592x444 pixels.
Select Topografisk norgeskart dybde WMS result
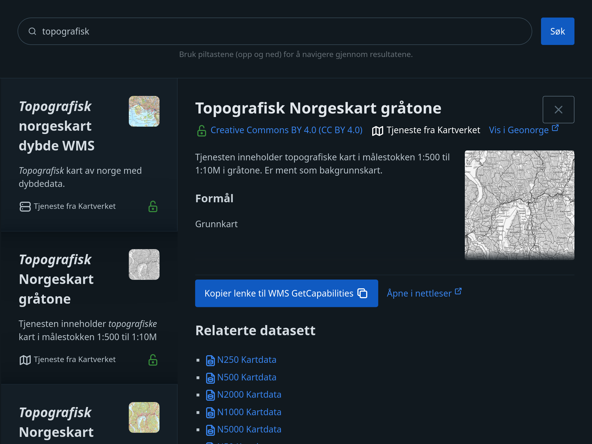(56, 126)
